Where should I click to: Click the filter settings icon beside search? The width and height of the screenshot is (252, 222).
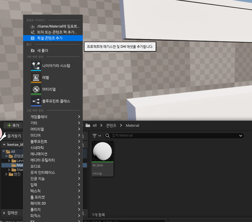pyautogui.click(x=95, y=136)
